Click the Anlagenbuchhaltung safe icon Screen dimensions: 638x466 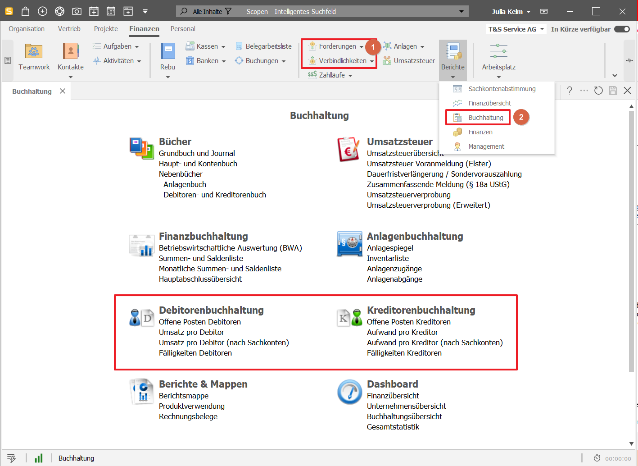349,244
